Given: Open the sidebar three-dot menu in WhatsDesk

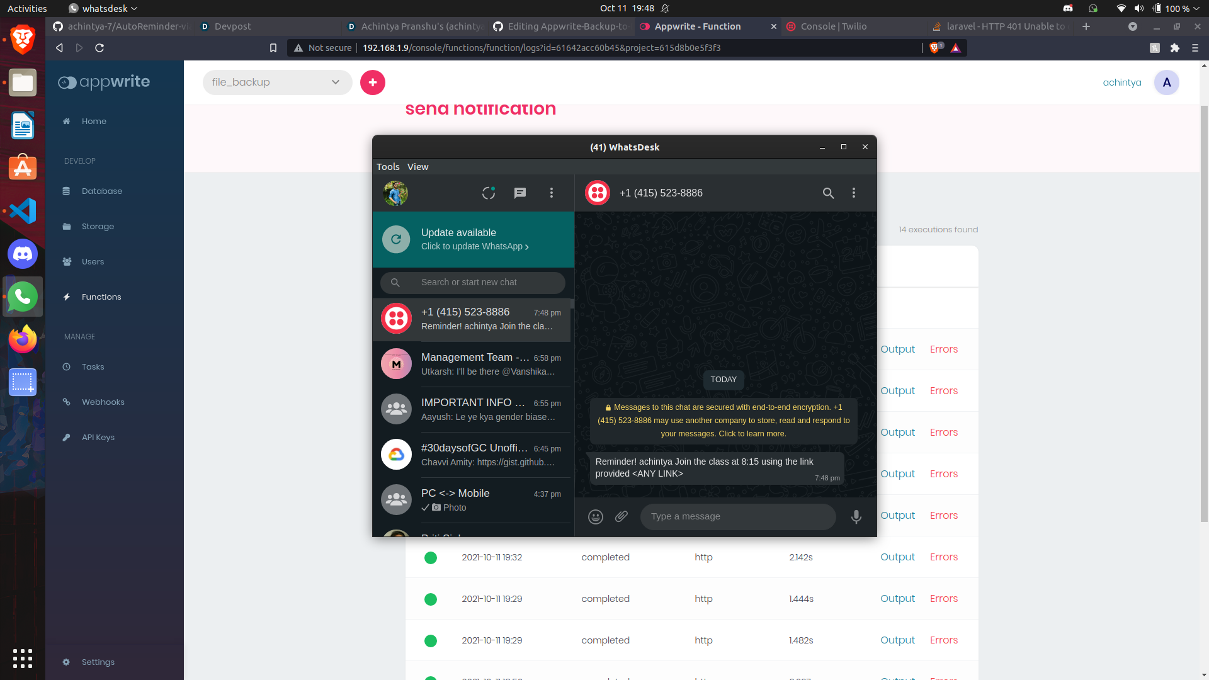Looking at the screenshot, I should point(552,193).
